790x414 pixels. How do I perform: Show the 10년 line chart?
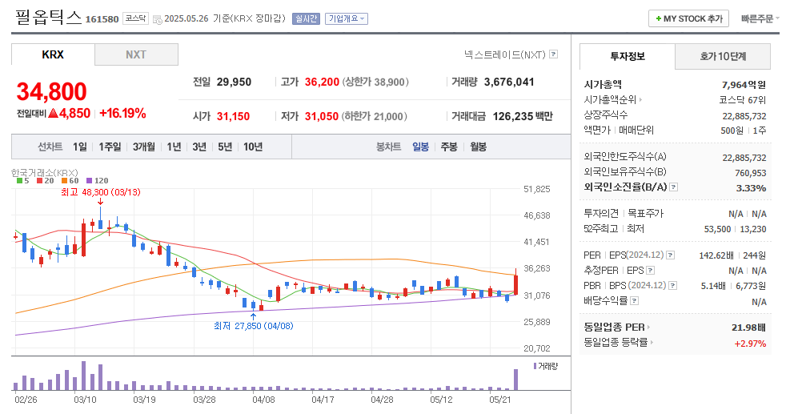point(253,147)
